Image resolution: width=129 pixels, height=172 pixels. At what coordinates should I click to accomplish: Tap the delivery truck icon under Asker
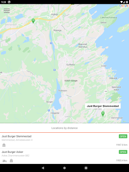5,161
